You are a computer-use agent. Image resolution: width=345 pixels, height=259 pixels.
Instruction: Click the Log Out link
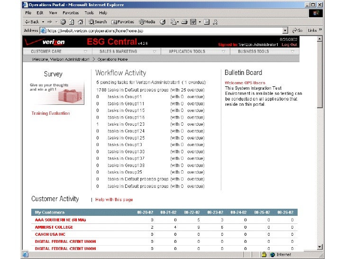point(290,45)
